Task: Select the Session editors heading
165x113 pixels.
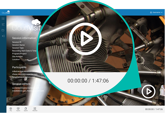Action: 21,84
